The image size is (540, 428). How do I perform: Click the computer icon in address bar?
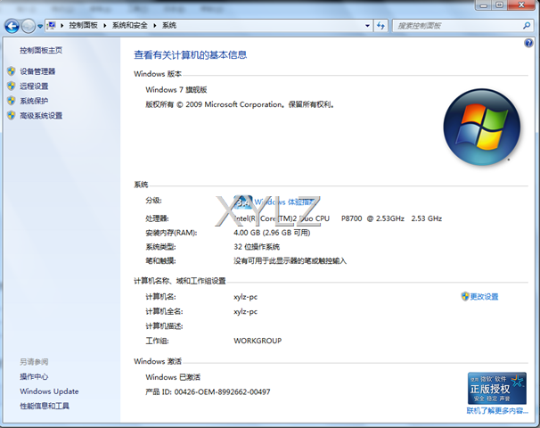pyautogui.click(x=53, y=26)
